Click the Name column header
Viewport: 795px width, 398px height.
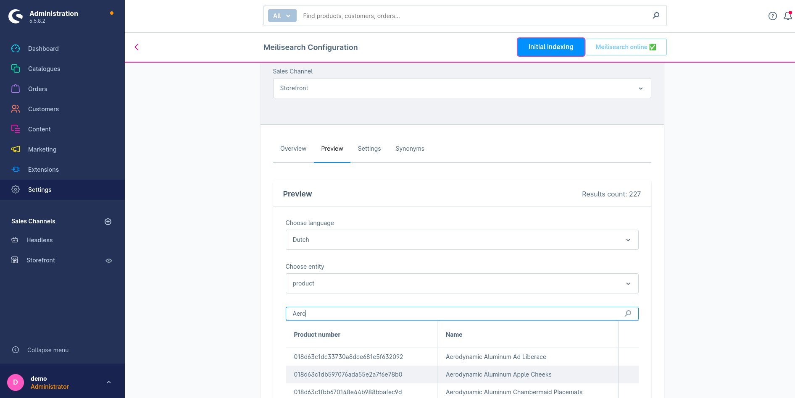tap(454, 335)
